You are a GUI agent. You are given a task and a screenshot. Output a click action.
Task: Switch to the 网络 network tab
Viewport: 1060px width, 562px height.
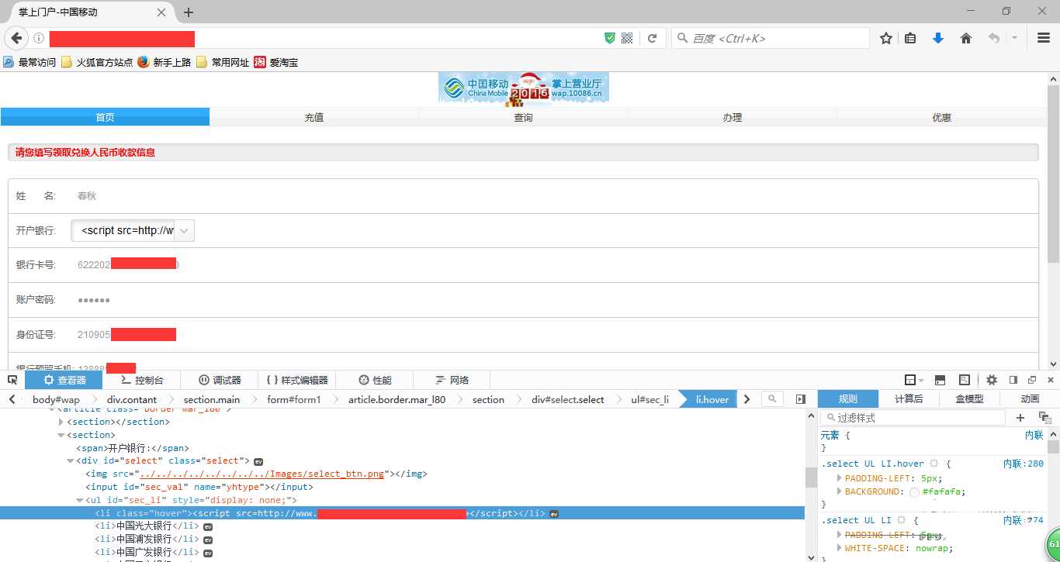click(x=452, y=380)
